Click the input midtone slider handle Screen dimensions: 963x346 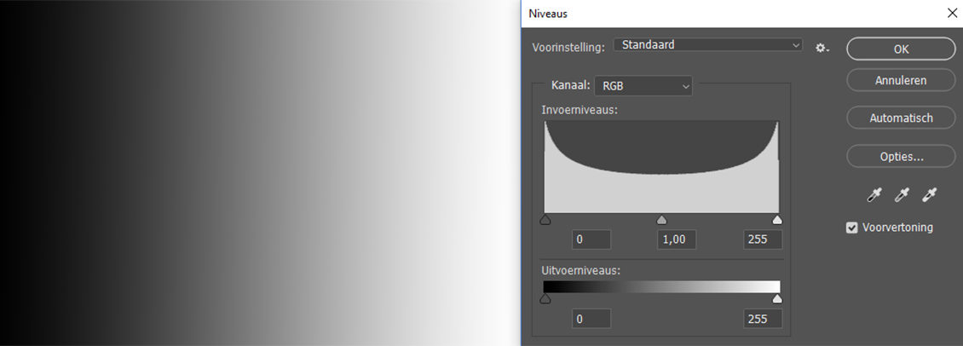tap(662, 220)
